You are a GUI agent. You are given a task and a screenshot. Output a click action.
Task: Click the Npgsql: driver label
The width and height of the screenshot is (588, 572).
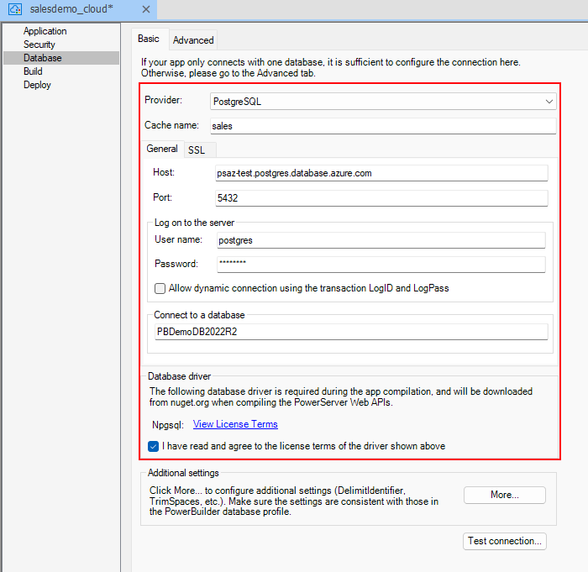(x=168, y=425)
